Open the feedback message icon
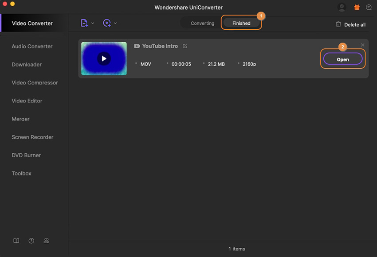The image size is (377, 257). 369,7
